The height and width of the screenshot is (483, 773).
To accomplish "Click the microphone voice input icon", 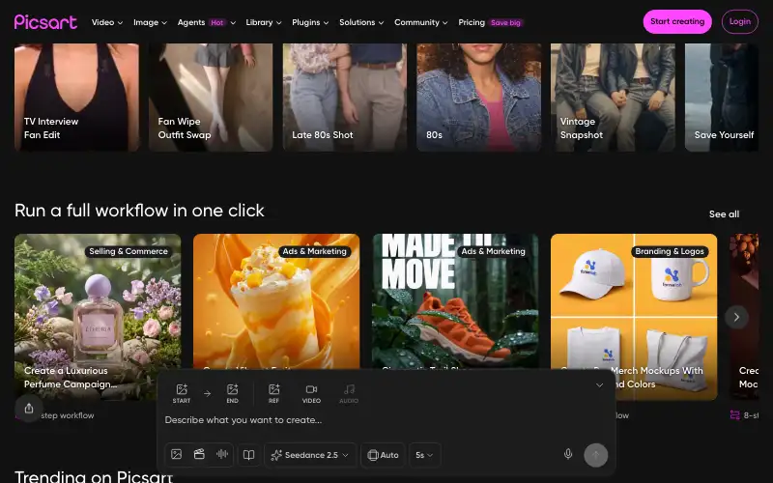I will pyautogui.click(x=568, y=454).
